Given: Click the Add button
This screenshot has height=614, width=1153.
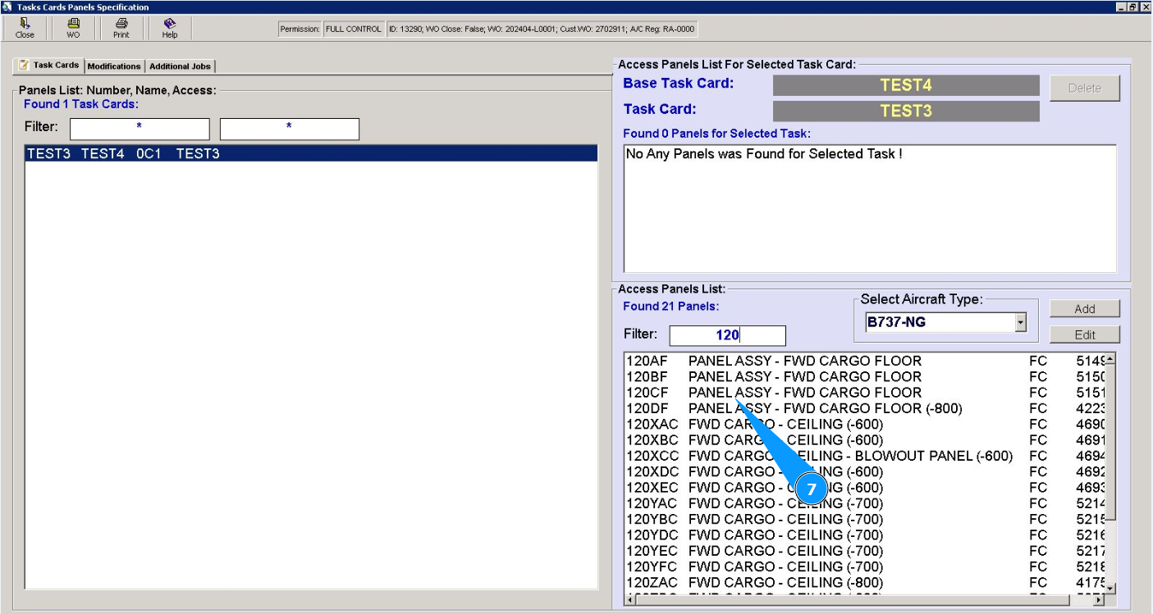Looking at the screenshot, I should pos(1085,309).
